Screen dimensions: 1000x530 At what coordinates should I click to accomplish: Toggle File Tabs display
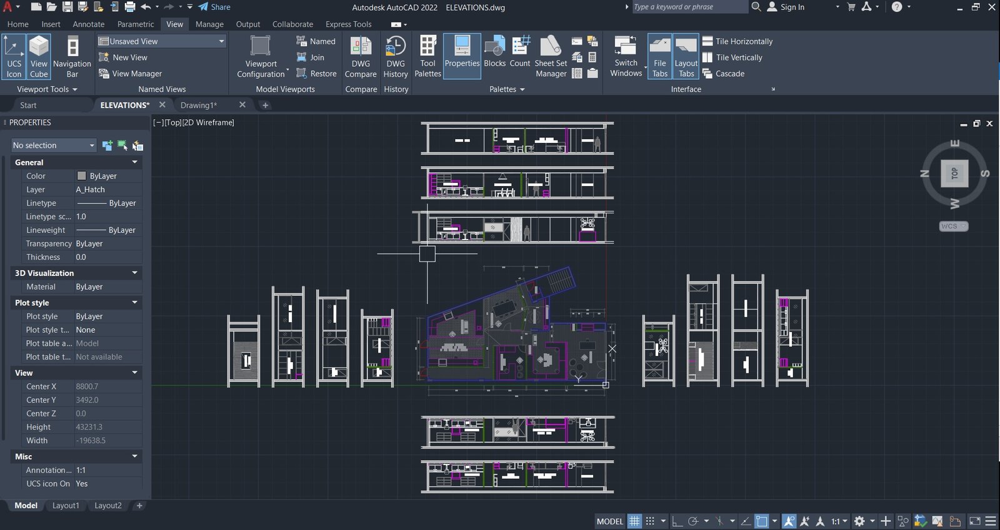(660, 57)
